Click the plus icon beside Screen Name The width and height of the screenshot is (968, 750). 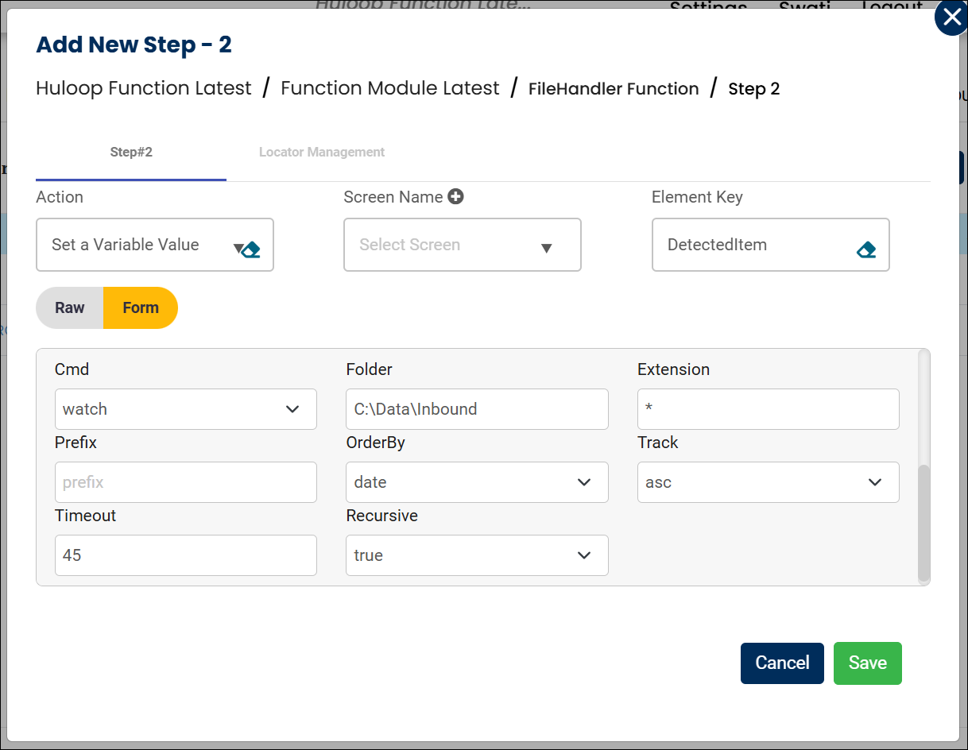[x=455, y=197]
